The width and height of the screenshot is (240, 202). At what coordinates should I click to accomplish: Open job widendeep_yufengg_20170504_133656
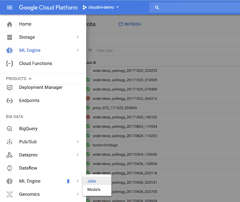pyautogui.click(x=125, y=154)
